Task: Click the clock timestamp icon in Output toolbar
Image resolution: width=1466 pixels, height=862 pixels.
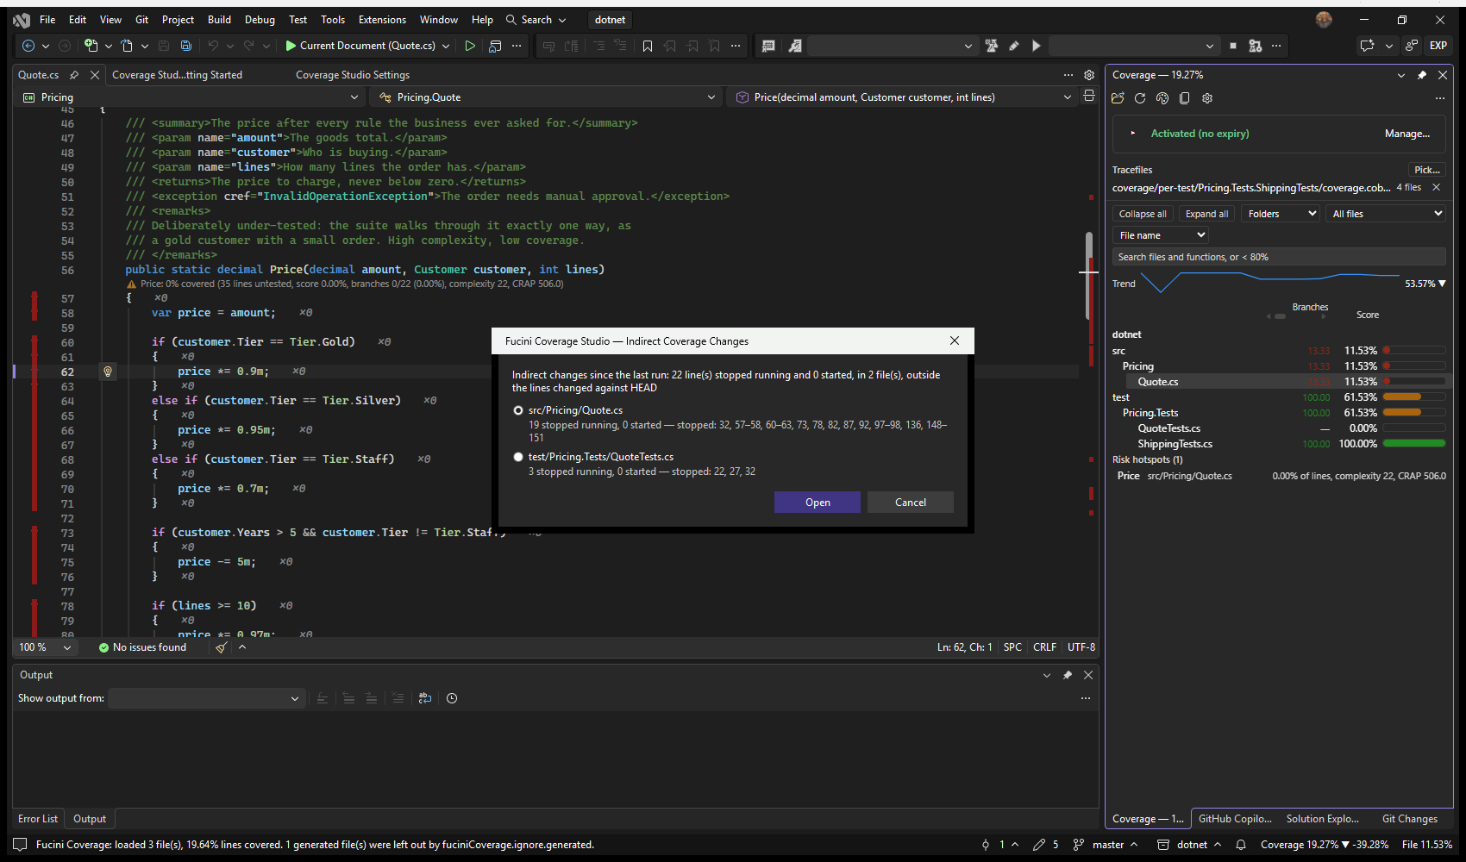Action: tap(452, 698)
